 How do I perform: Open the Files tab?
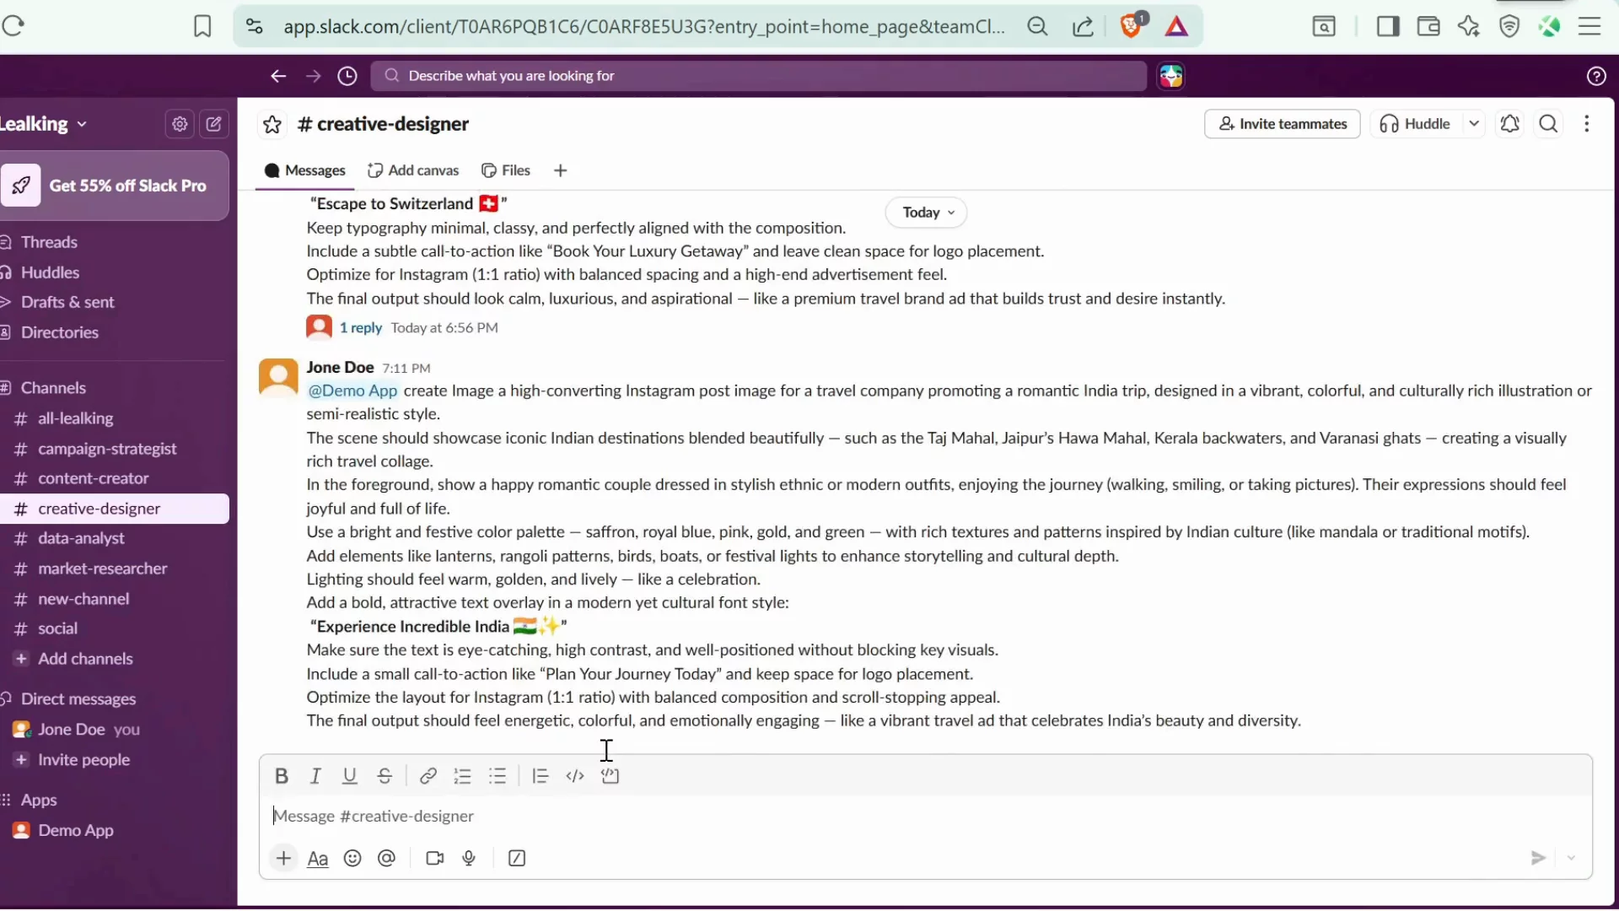(x=506, y=170)
